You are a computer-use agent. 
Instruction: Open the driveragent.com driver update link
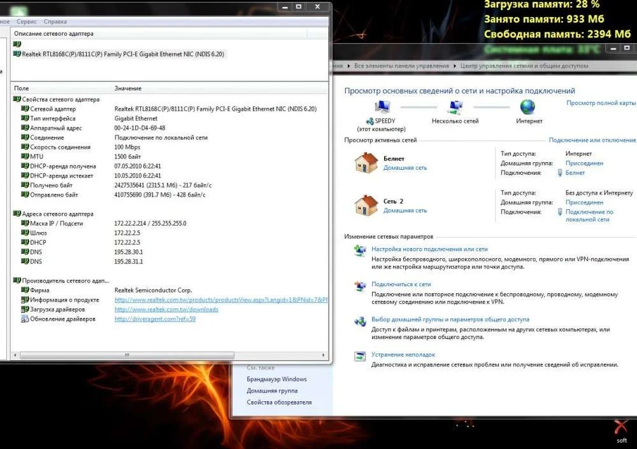click(x=155, y=319)
